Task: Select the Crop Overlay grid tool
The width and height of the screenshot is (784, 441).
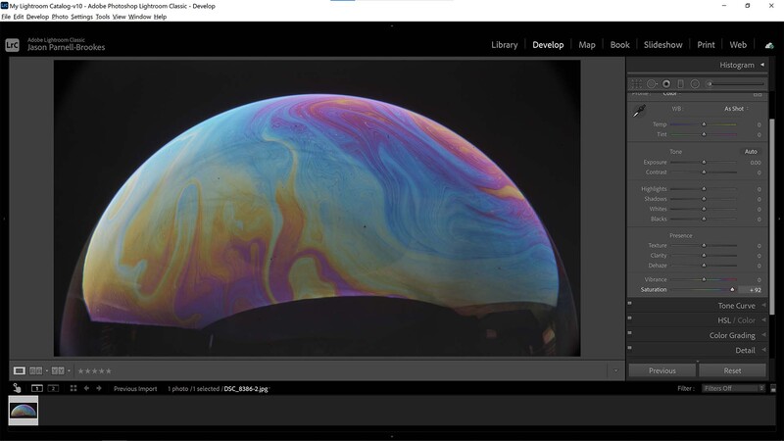Action: pyautogui.click(x=636, y=84)
